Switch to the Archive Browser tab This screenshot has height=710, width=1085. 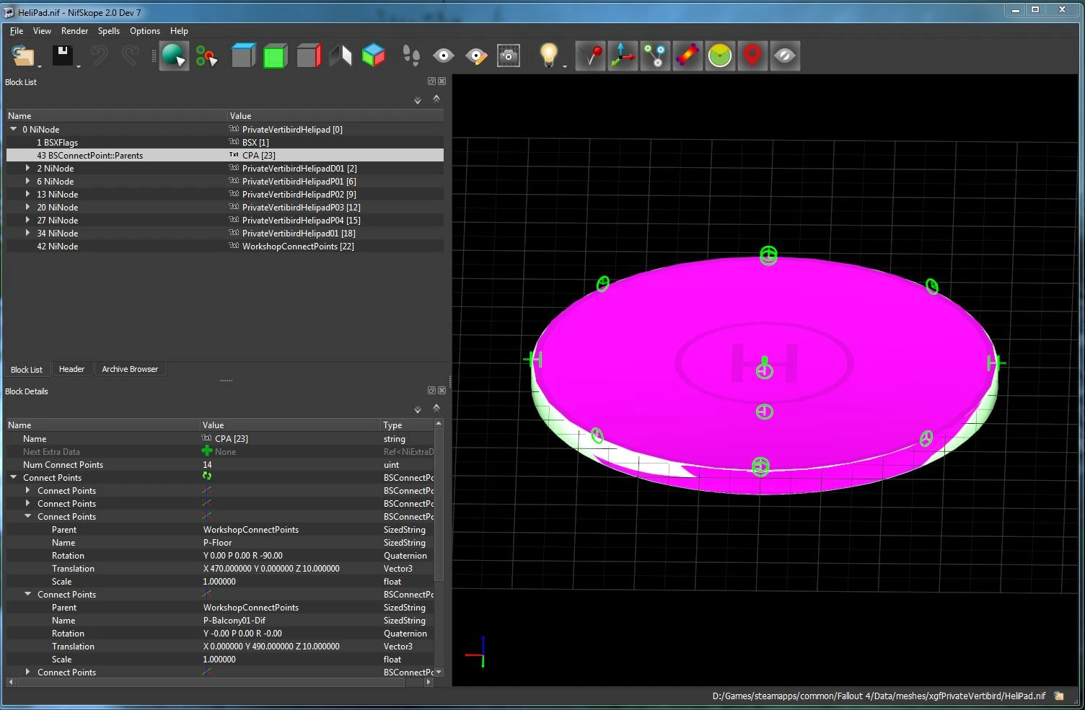pos(130,369)
